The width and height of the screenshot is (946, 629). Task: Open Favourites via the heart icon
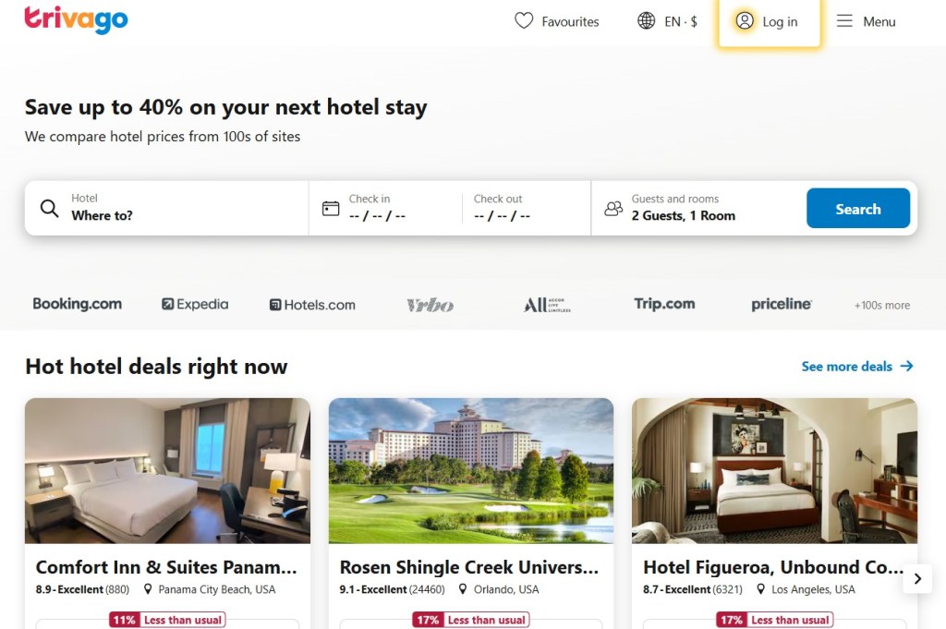tap(524, 21)
